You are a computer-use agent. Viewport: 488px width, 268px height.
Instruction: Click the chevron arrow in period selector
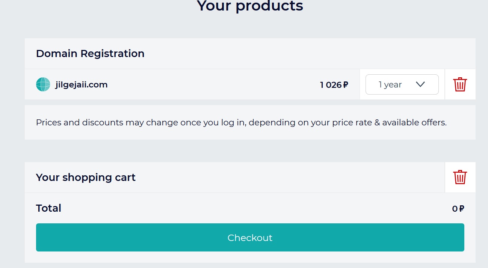420,84
